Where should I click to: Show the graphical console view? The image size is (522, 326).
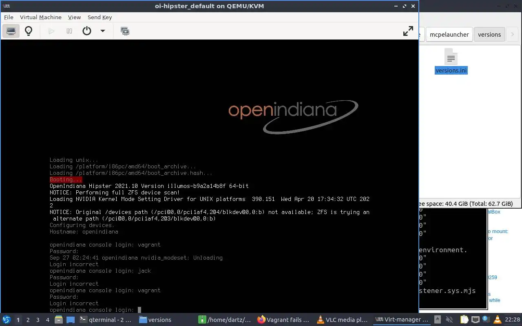11,31
